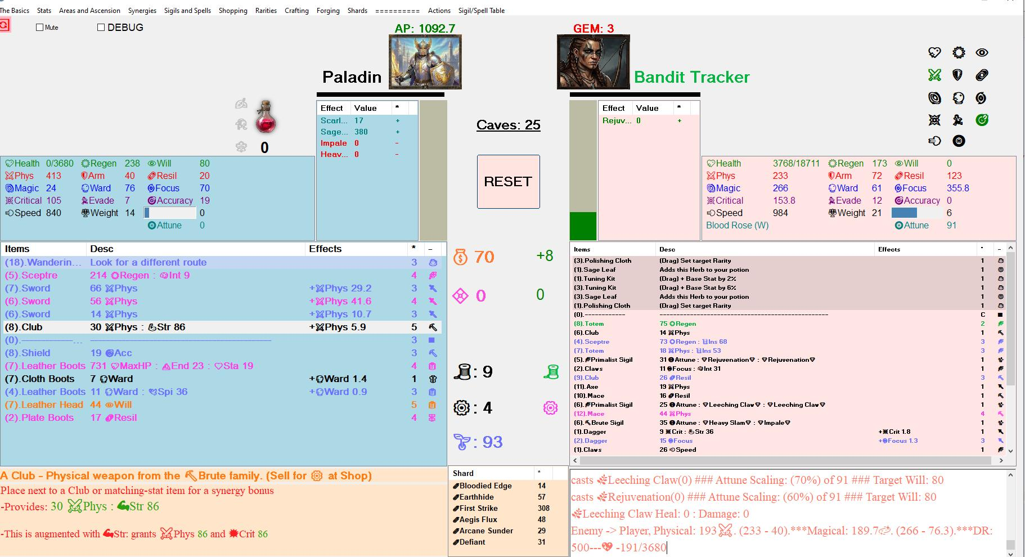Click the red refresh icon at top-left

tap(5, 25)
